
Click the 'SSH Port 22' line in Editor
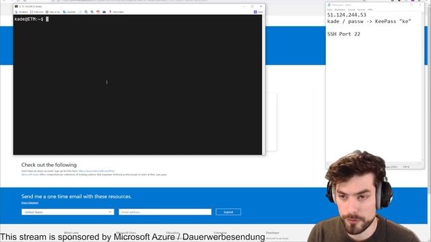coord(343,34)
